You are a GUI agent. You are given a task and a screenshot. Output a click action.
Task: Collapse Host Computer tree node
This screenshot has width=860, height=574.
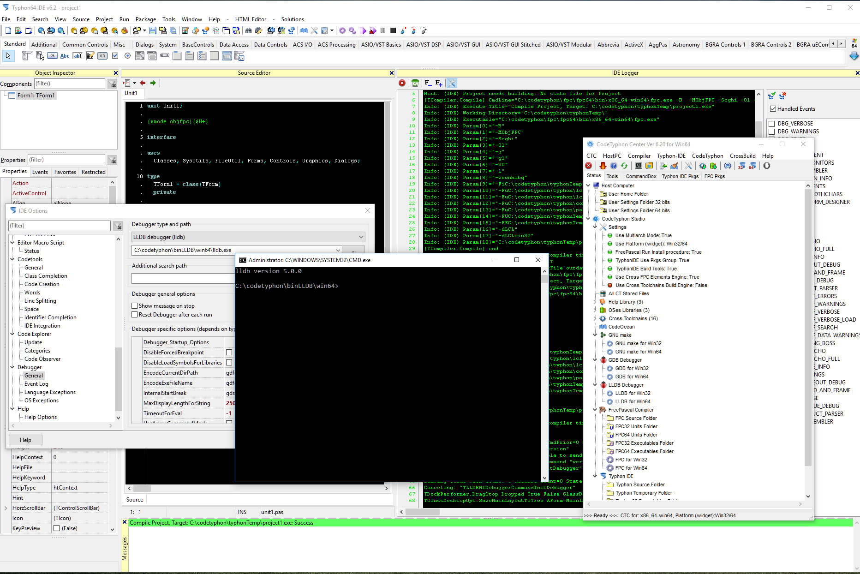[x=589, y=185]
